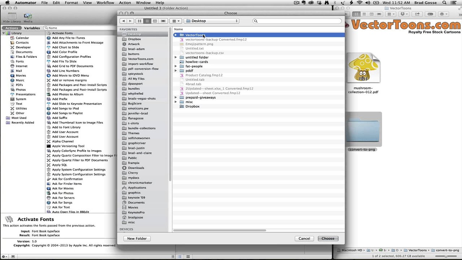The image size is (462, 260).
Task: Select Recently Added smart group
Action: point(23,122)
